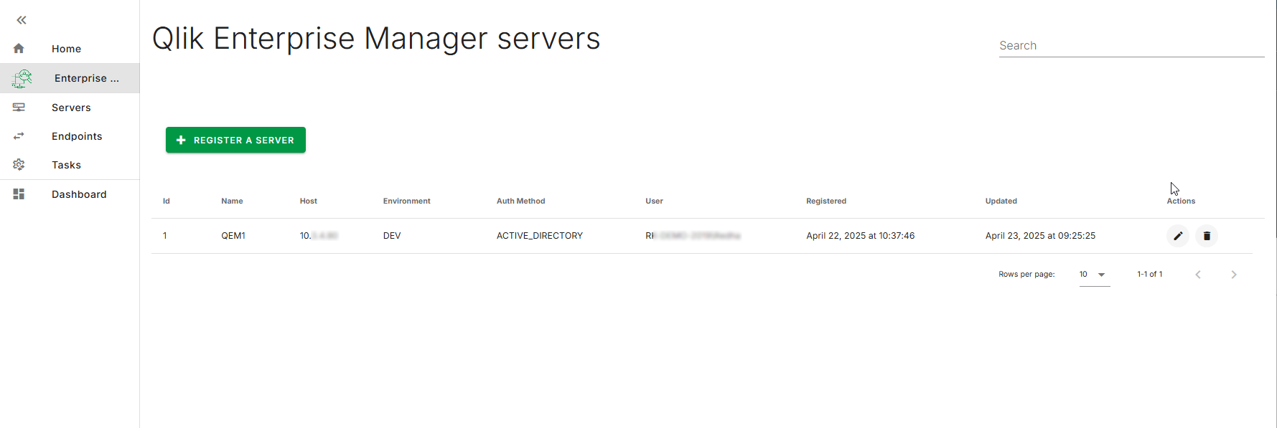This screenshot has height=428, width=1277.
Task: Click the Enterprise Manager sidebar icon
Action: point(22,78)
